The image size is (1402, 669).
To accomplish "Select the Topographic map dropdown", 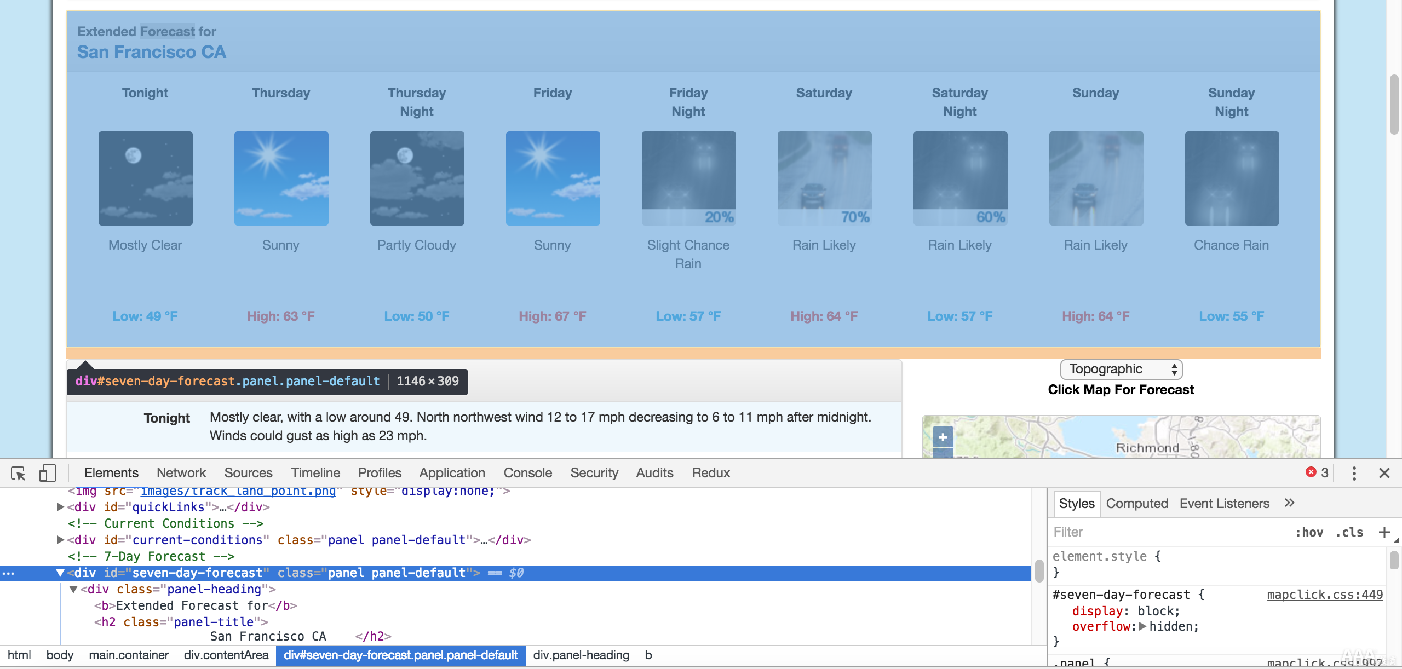I will 1121,370.
